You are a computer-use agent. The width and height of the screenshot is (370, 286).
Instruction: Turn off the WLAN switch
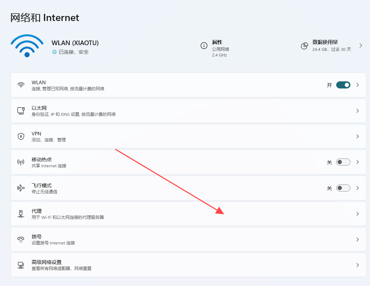pos(343,85)
